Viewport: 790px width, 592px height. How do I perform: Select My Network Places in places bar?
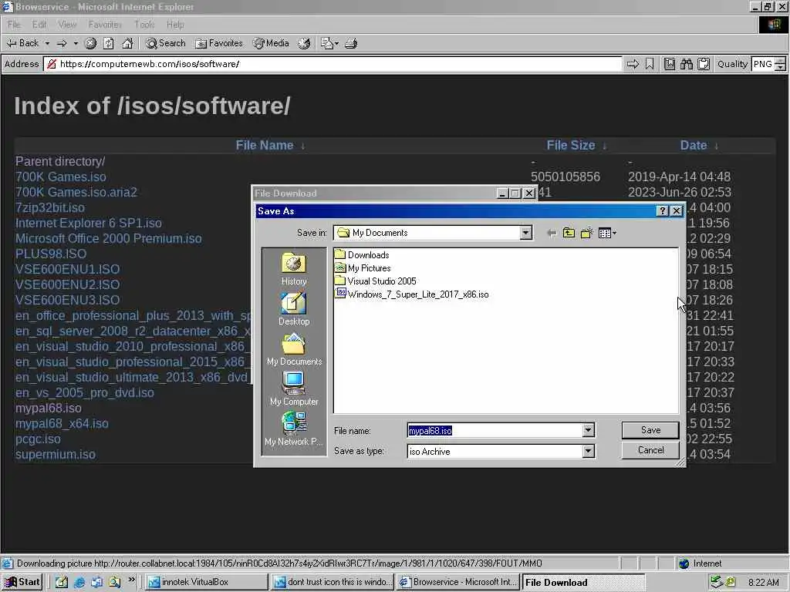[294, 429]
